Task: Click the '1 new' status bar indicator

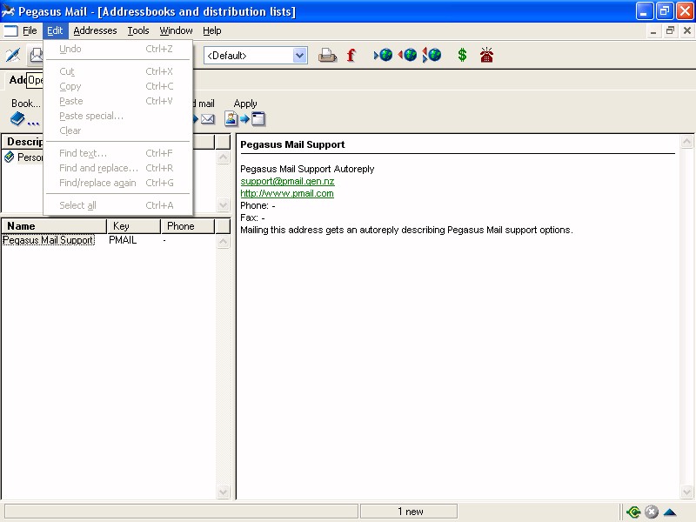Action: pos(409,512)
